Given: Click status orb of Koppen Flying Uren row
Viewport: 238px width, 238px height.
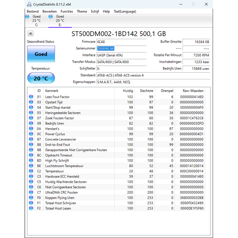Looking at the screenshot, I should click(x=31, y=198).
